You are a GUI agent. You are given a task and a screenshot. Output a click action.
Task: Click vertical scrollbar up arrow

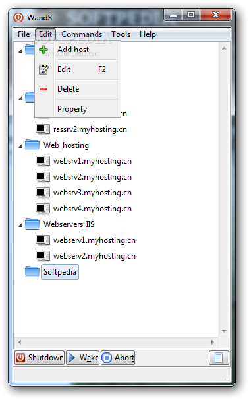(224, 48)
